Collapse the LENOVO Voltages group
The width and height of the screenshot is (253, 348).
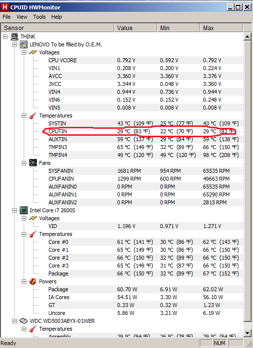(x=24, y=52)
